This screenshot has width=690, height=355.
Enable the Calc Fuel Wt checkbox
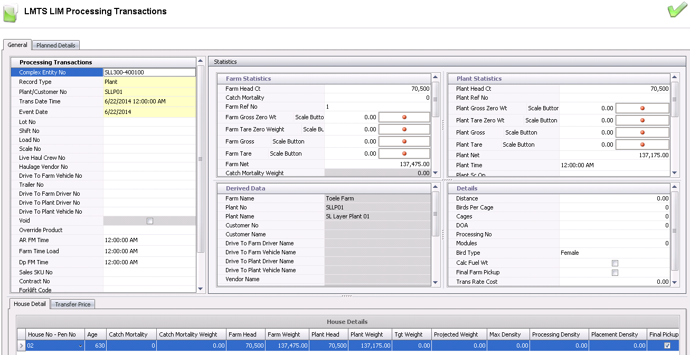[615, 263]
